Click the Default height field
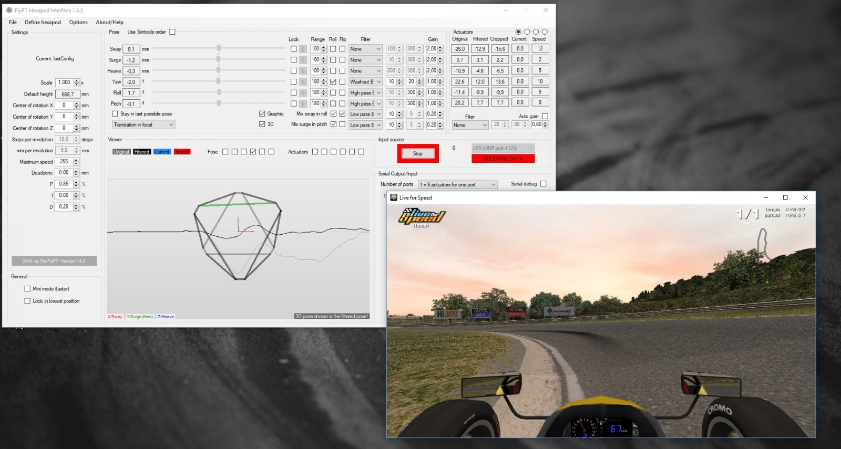 tap(68, 94)
